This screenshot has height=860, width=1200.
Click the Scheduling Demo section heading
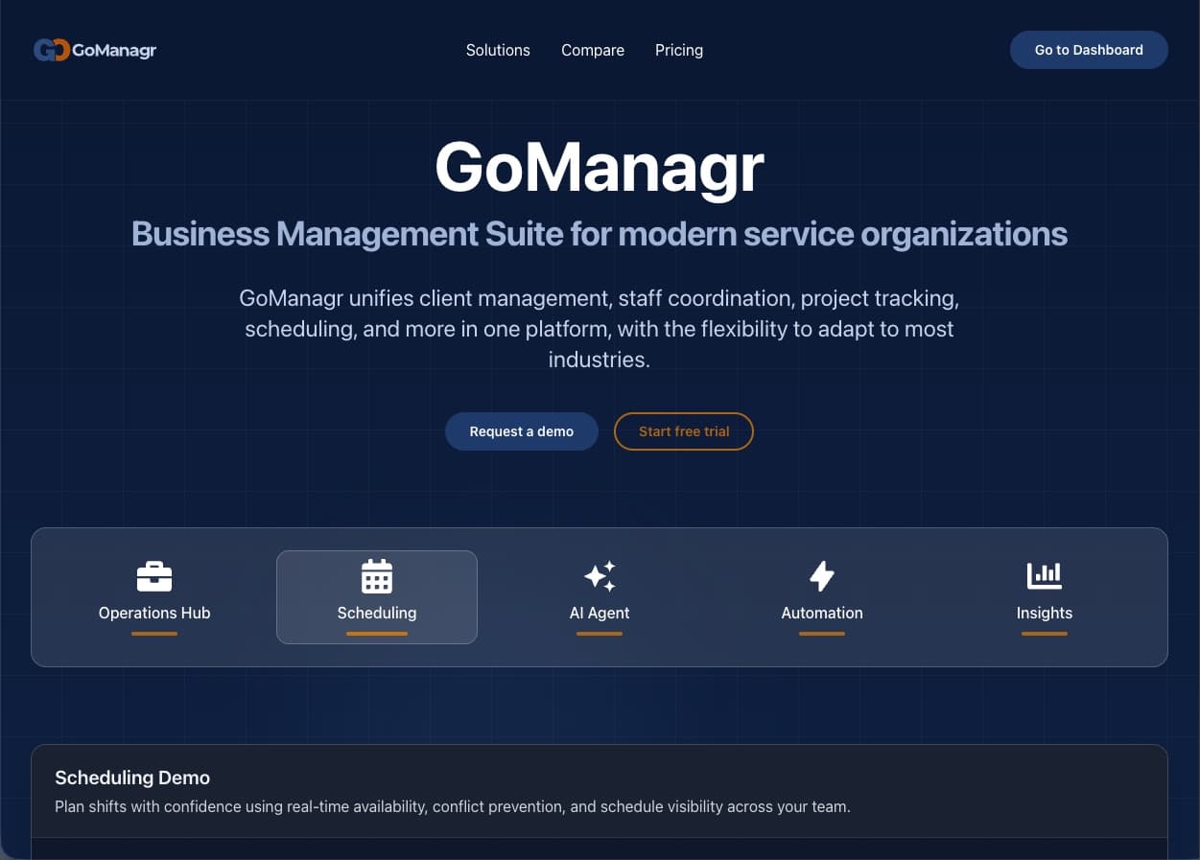tap(132, 778)
